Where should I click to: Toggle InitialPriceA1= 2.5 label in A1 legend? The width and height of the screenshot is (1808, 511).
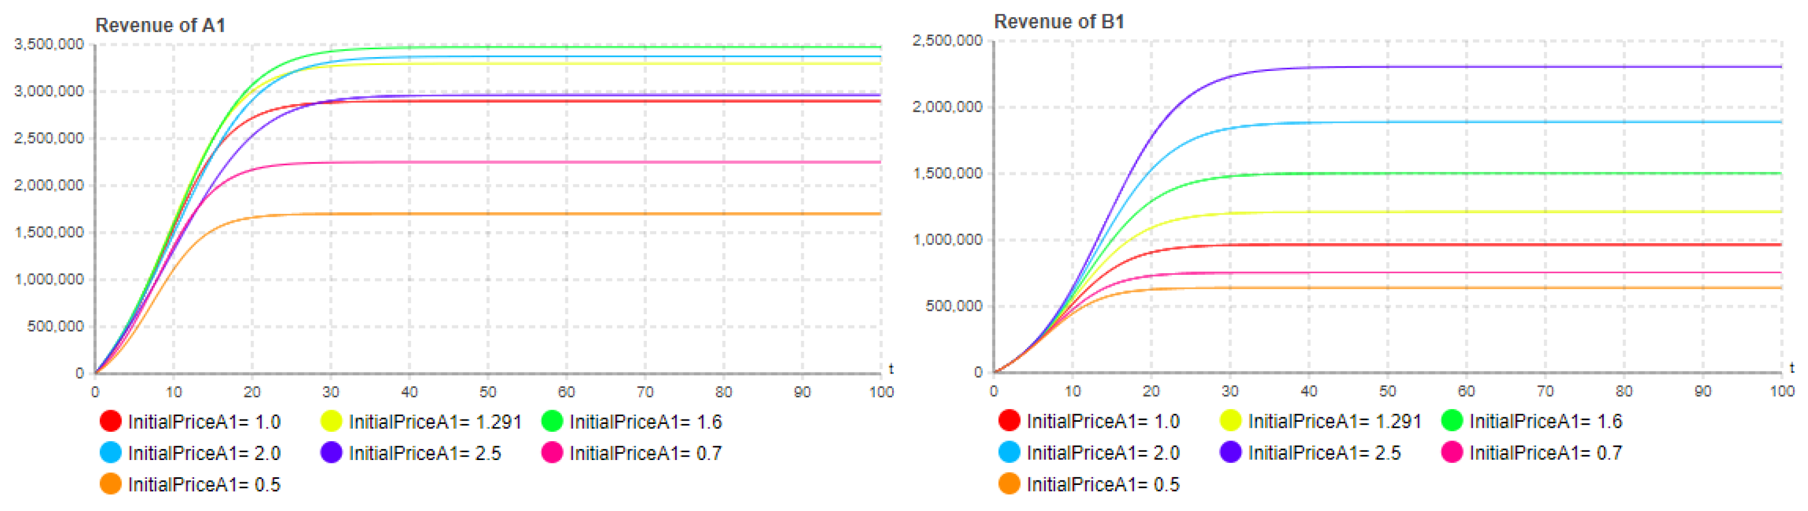(x=424, y=453)
